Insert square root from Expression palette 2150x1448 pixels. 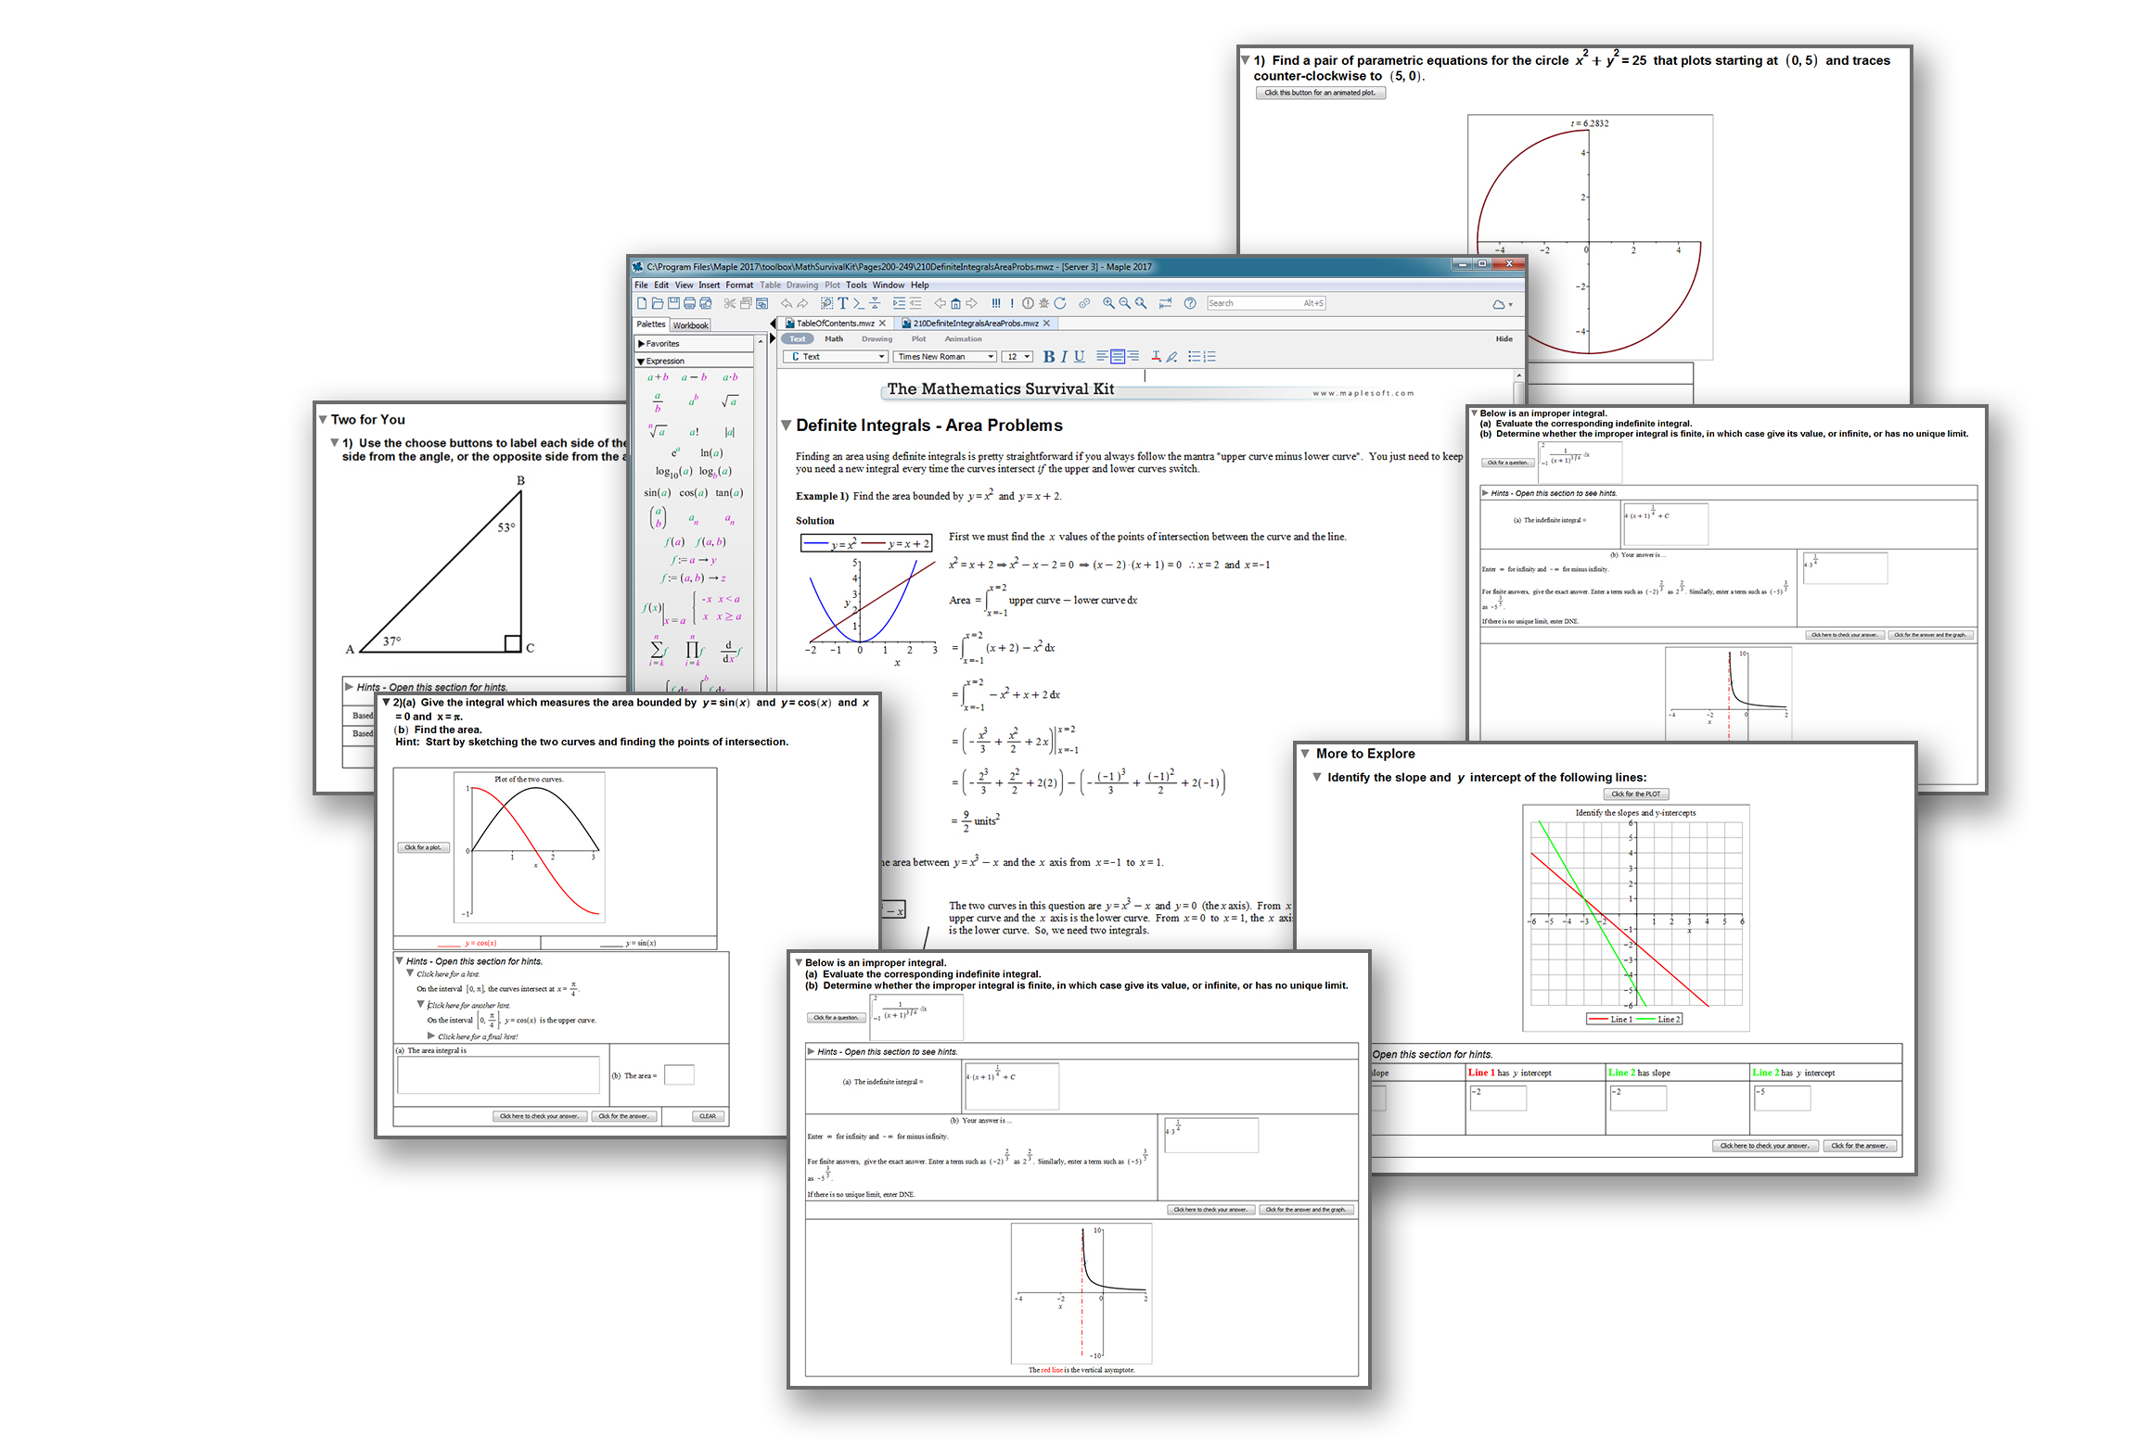tap(730, 401)
